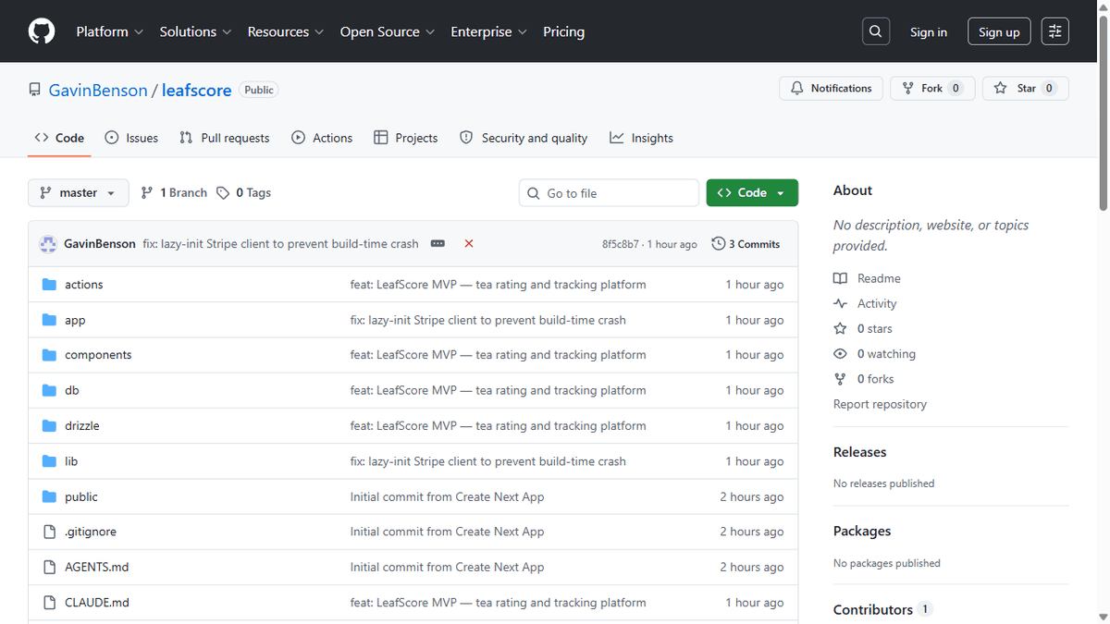Open the Actions tab
This screenshot has width=1110, height=624.
coord(322,138)
